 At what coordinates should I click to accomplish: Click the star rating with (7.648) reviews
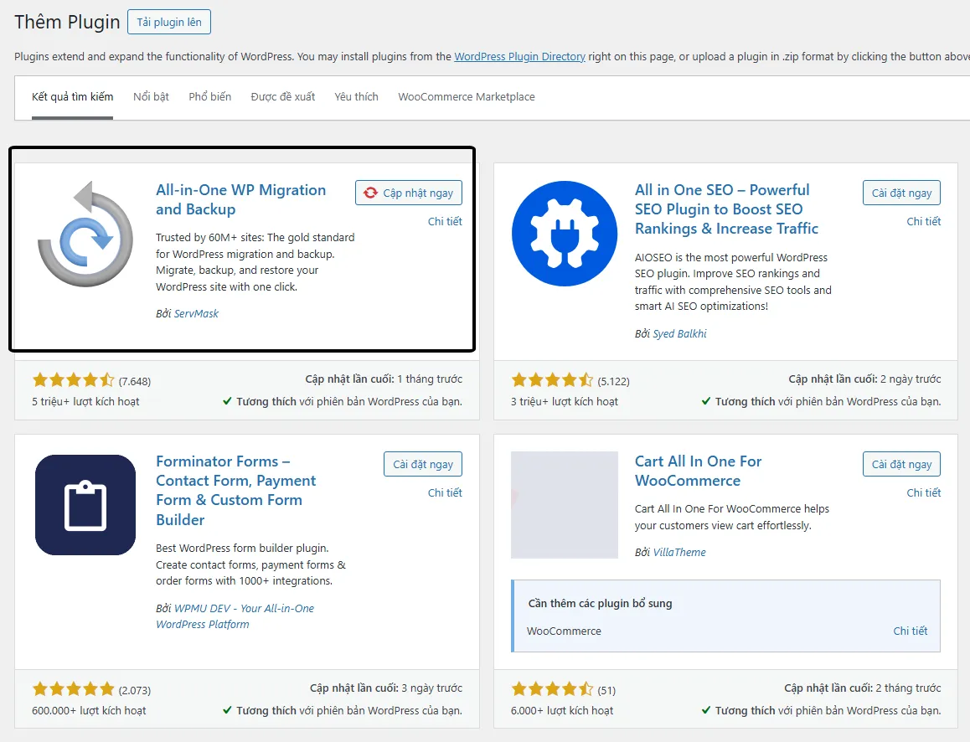(x=73, y=379)
